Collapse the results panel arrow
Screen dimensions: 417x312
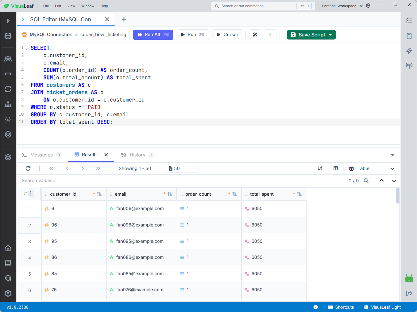(x=393, y=155)
